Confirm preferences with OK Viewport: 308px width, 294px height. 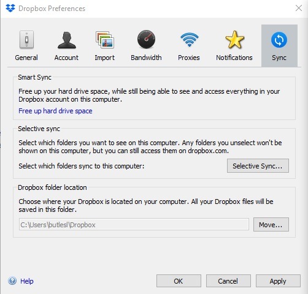pyautogui.click(x=179, y=281)
